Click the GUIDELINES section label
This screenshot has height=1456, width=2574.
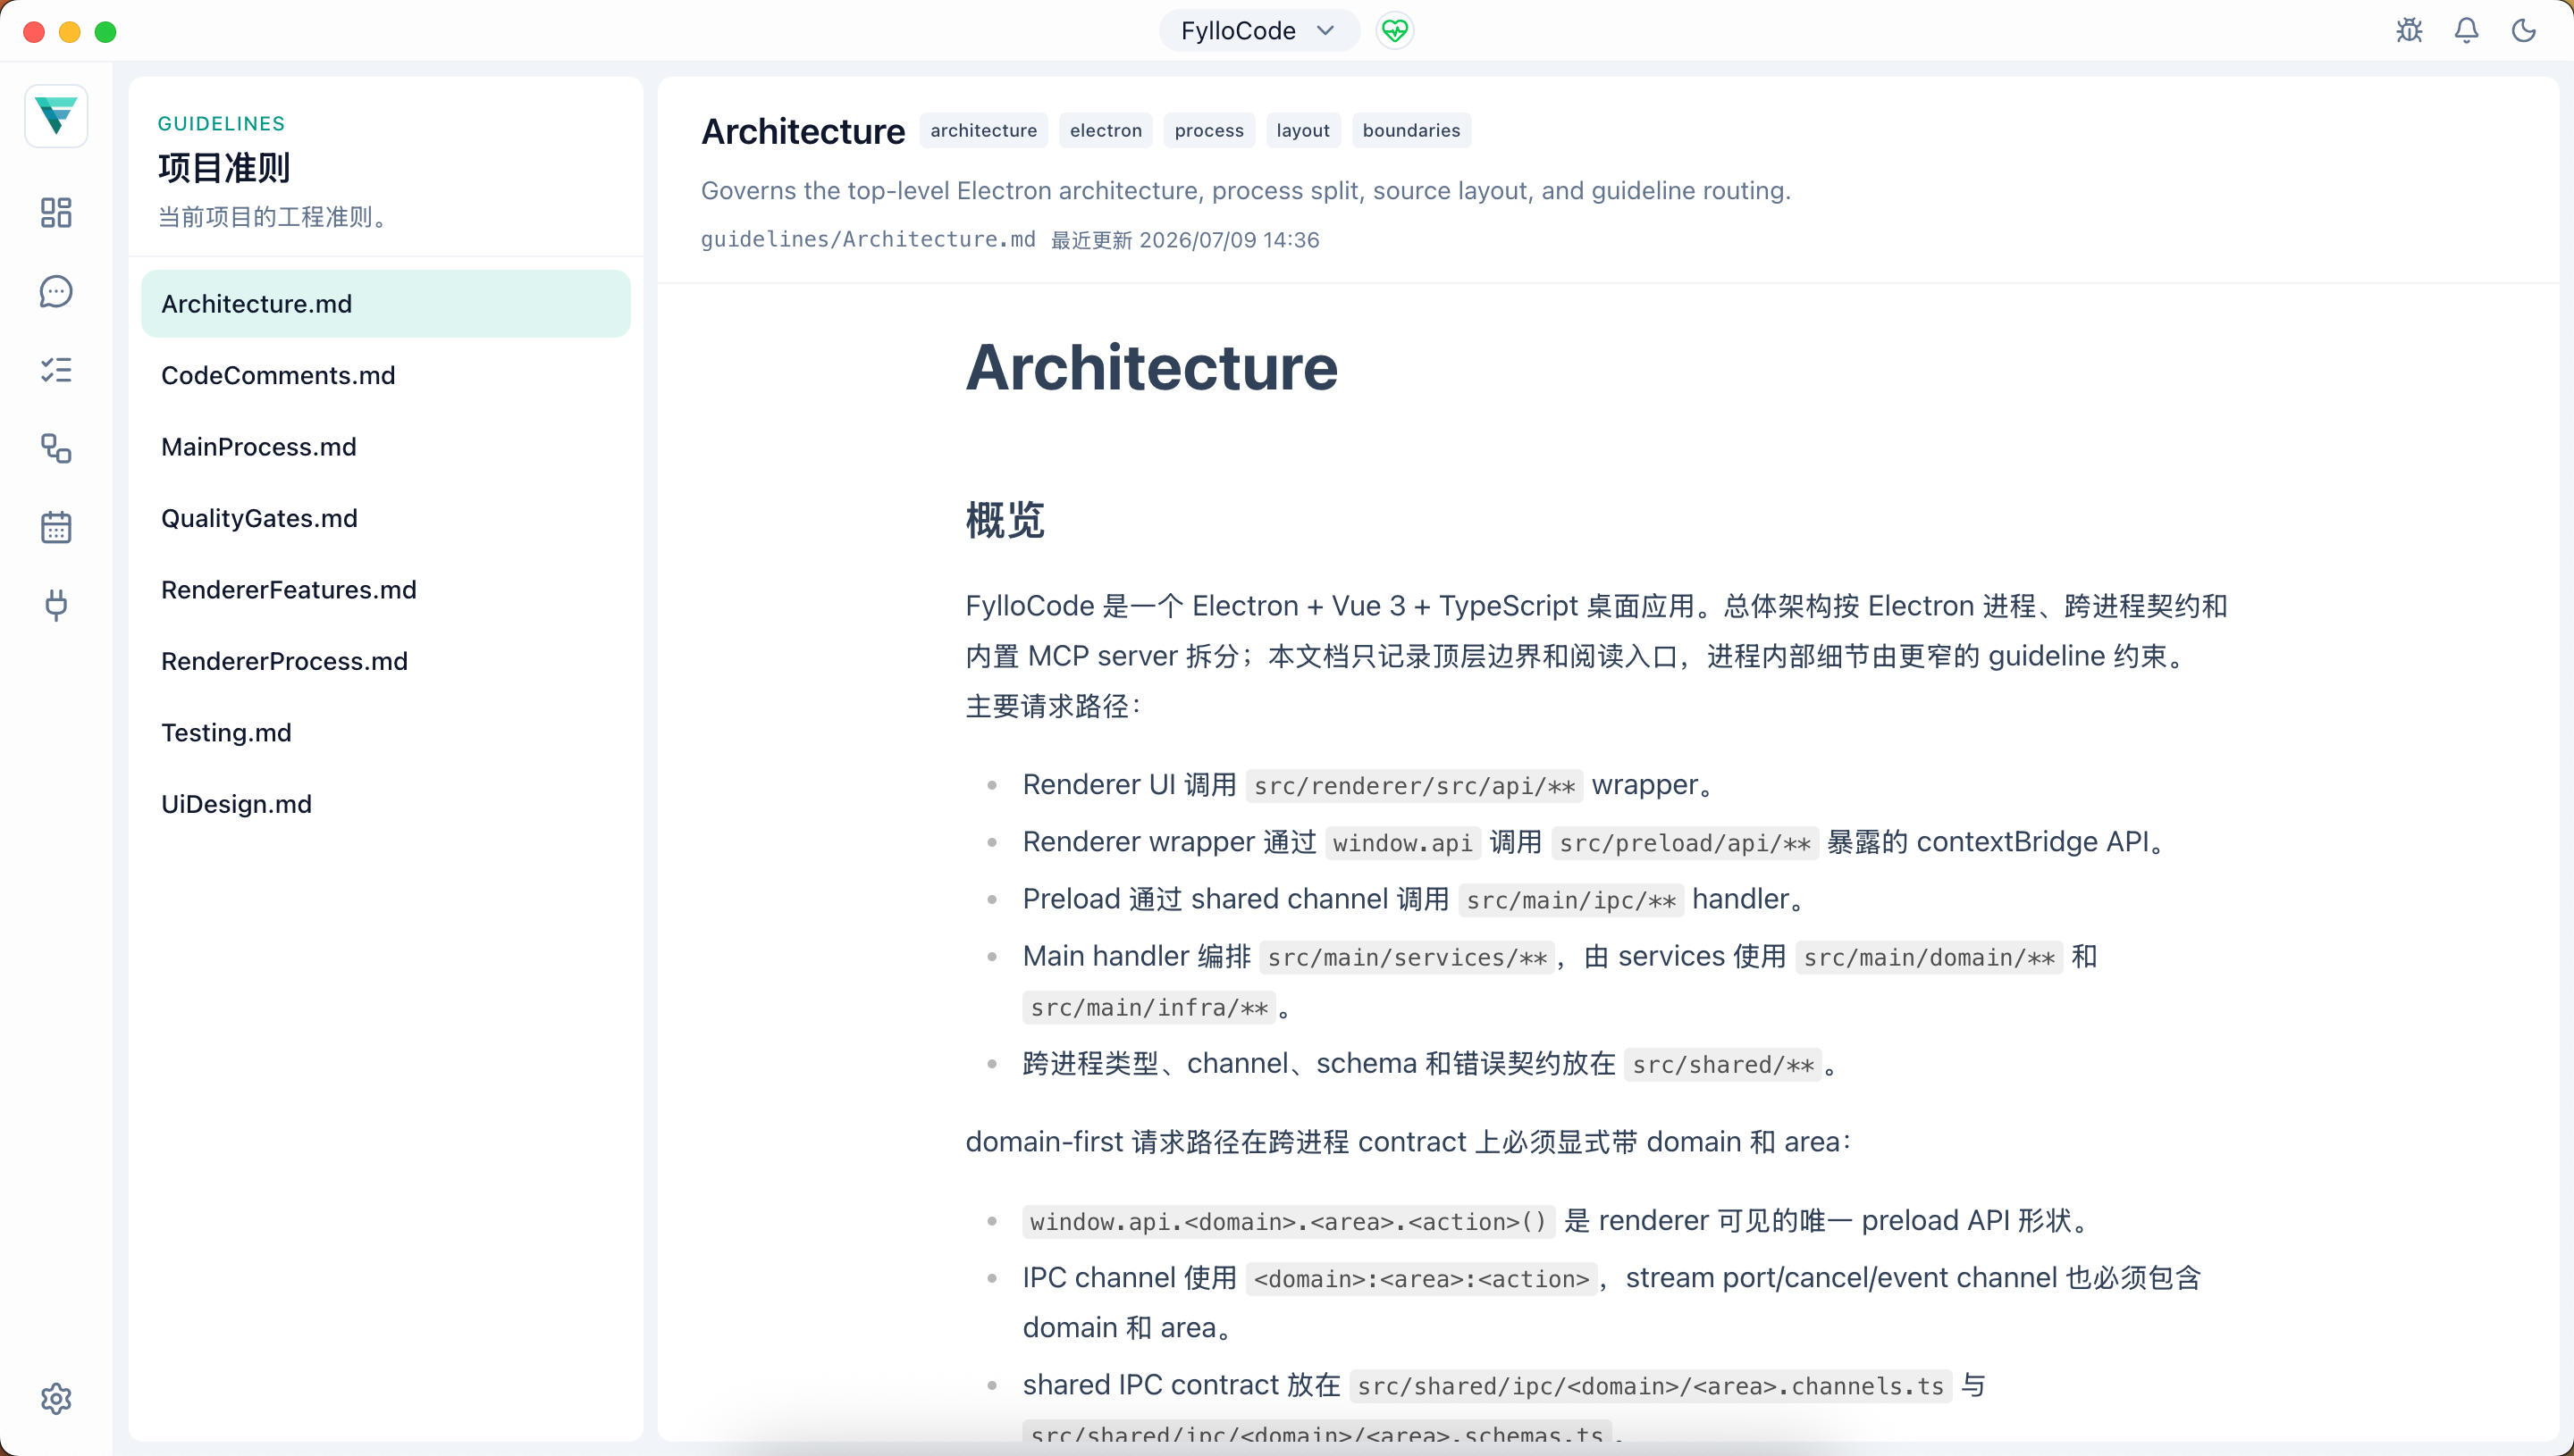[221, 124]
